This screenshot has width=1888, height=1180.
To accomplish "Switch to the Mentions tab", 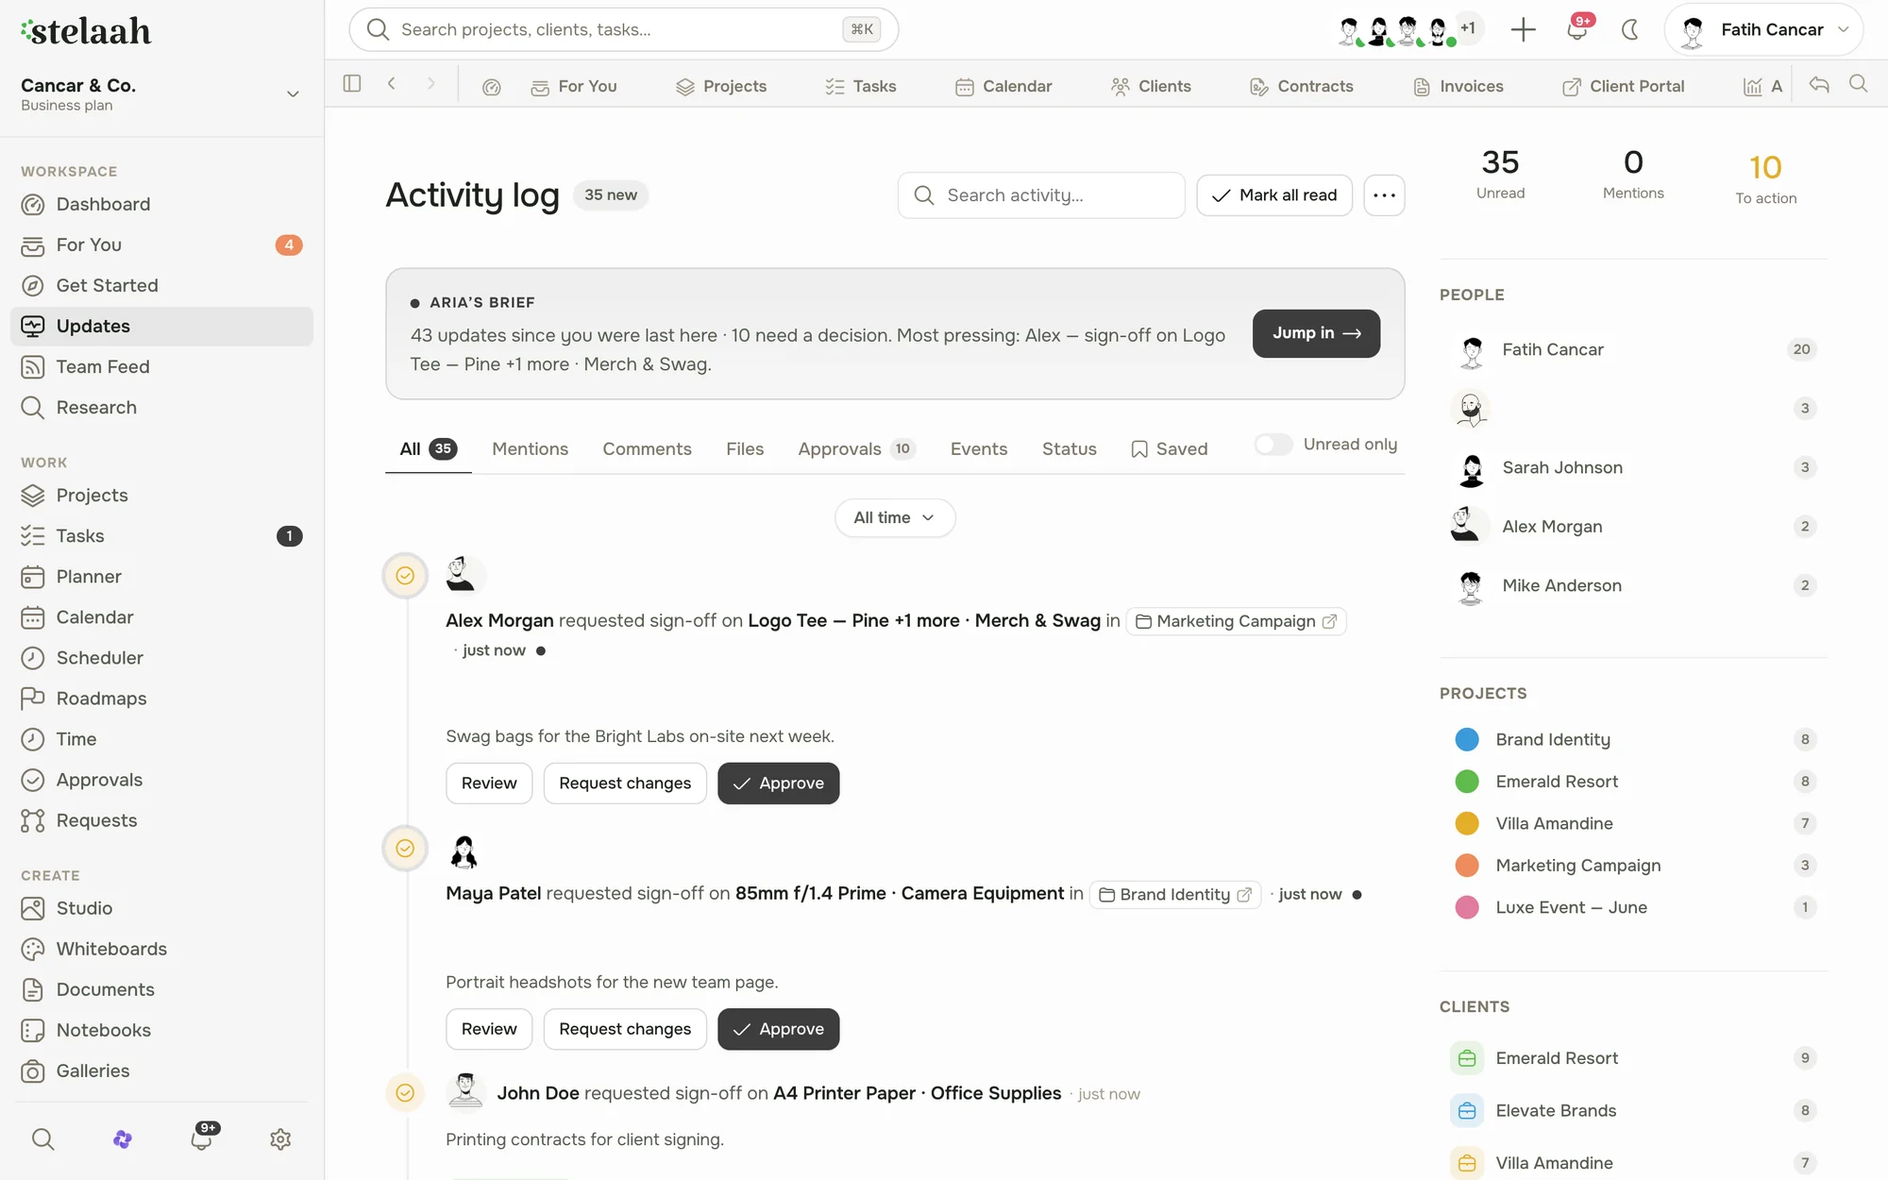I will click(x=530, y=448).
